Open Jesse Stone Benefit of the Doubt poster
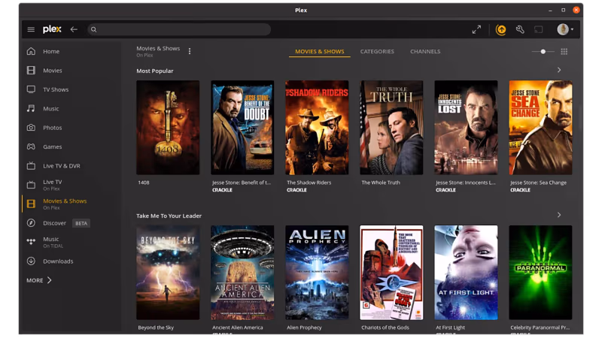Screen dimensions: 602x338 pos(242,128)
